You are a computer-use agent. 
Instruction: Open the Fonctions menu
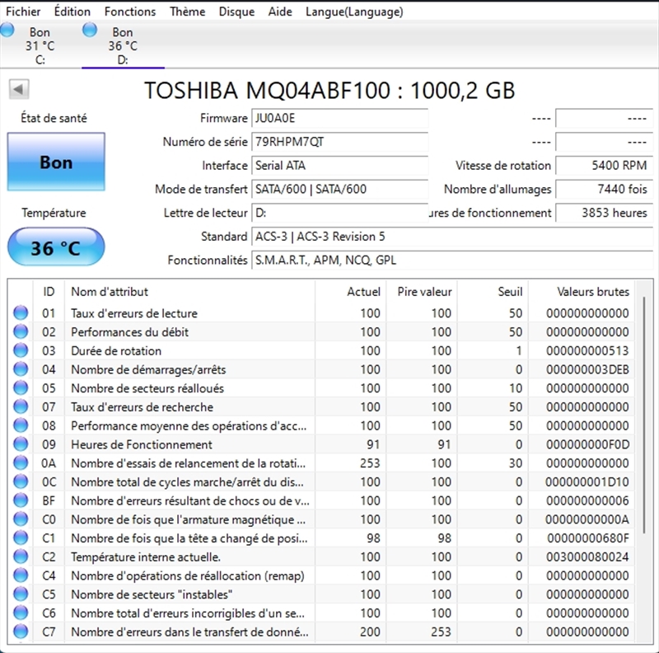click(130, 12)
